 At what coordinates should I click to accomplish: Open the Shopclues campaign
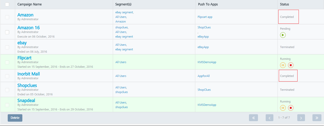[27, 85]
